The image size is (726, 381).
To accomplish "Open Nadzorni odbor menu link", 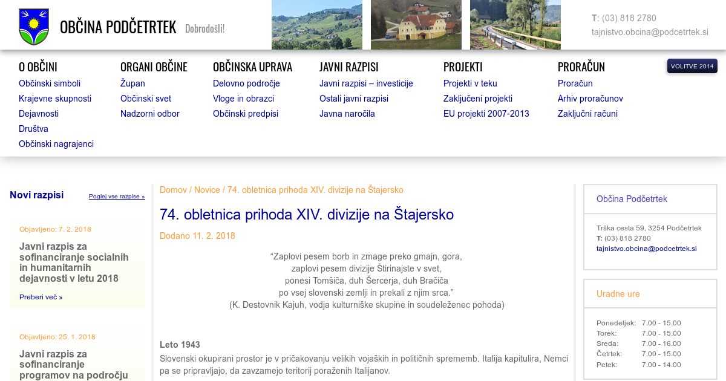I will (x=150, y=114).
